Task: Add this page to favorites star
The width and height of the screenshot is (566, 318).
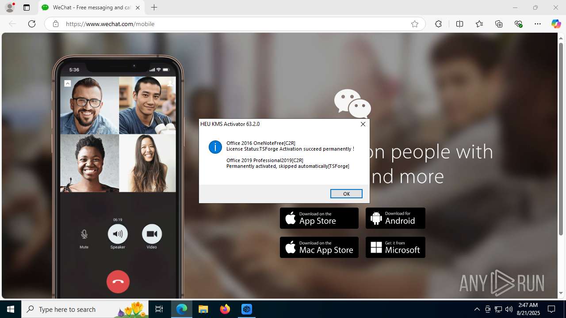Action: coord(414,24)
